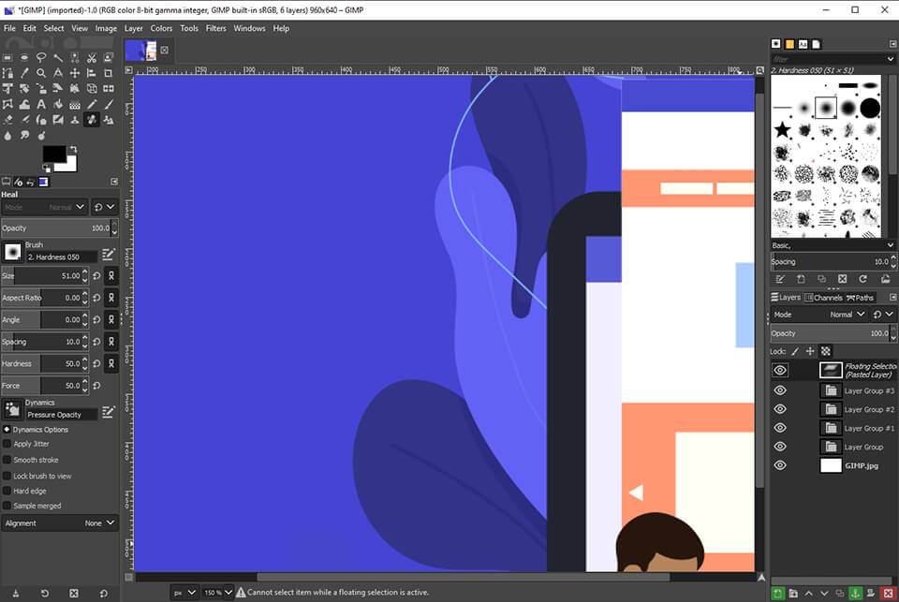Open layer Mode Normal dropdown

tap(818, 315)
